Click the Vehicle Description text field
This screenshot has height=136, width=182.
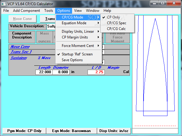(x=51, y=26)
